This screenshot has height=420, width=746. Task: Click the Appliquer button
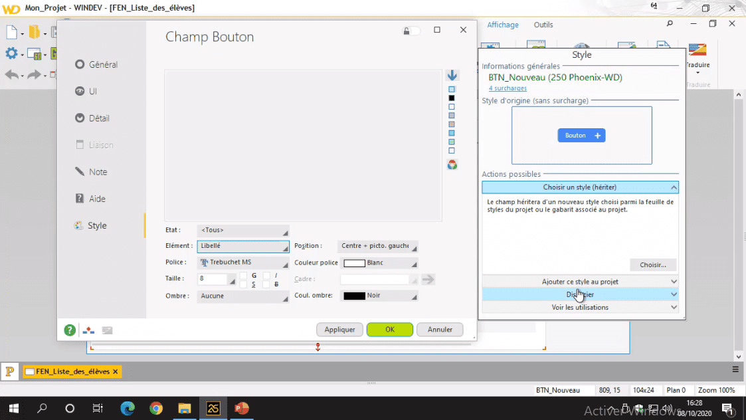pyautogui.click(x=339, y=330)
